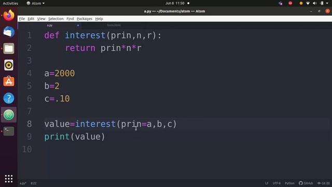Screen dimensions: 332x187
Task: Switch to the a.py tab
Action: (50, 25)
